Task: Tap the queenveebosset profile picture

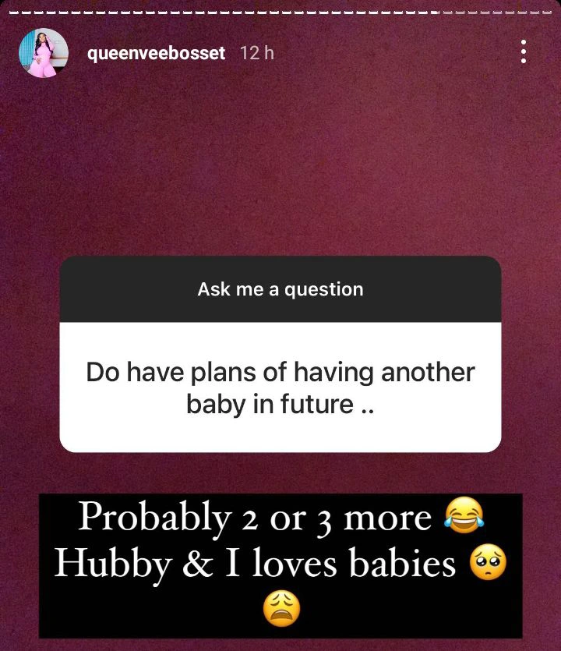Action: point(44,53)
